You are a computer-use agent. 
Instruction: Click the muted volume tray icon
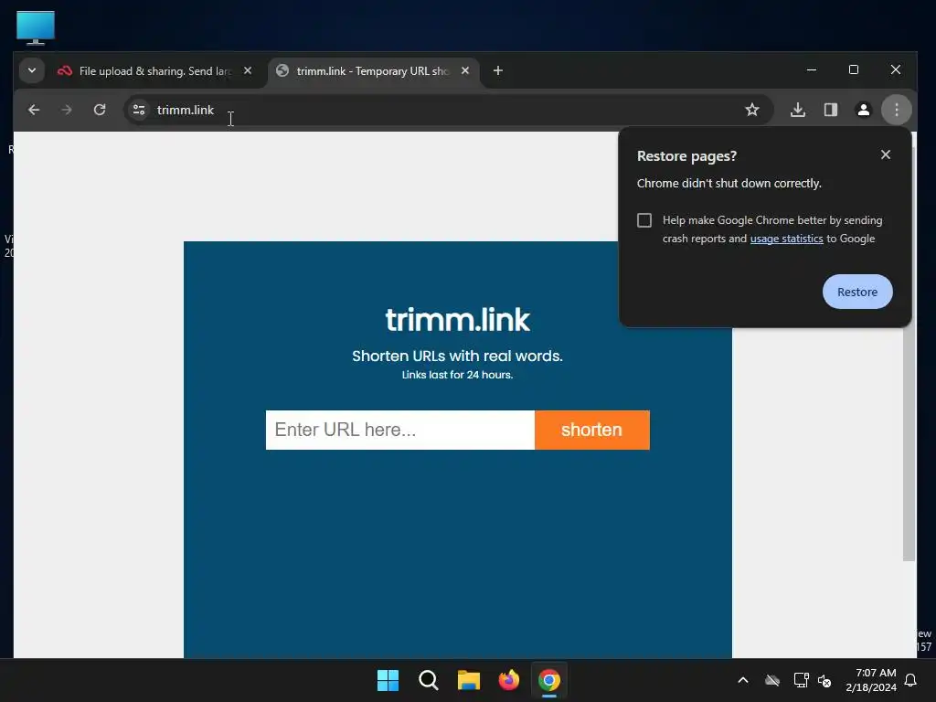(x=824, y=680)
